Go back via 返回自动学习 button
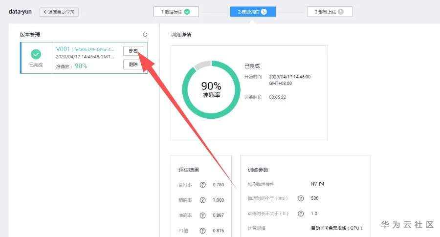The height and width of the screenshot is (237, 440). coord(59,12)
